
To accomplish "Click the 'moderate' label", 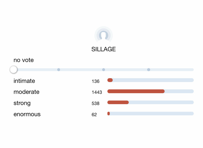I will point(26,92).
